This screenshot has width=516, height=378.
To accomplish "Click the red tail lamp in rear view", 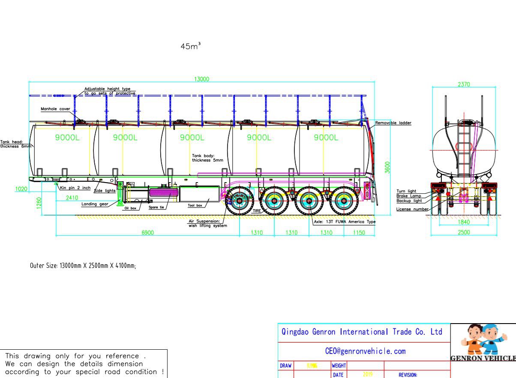I will tap(489, 189).
